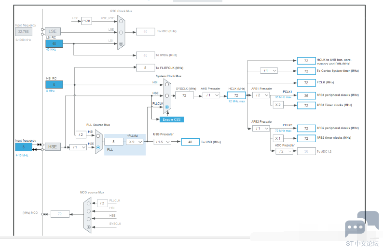Screen dimensions: 383x251
Task: Click the To ADC1,2 value box
Action: (306, 151)
